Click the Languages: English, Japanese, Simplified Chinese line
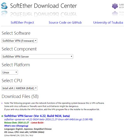Viewport: 124px width, 140px height. pyautogui.click(x=28, y=129)
